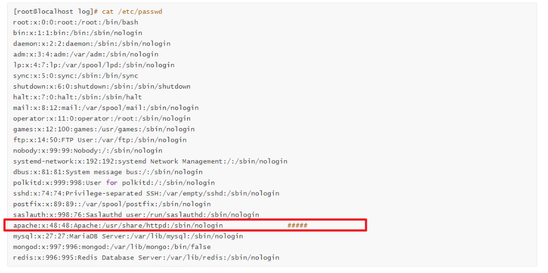
Task: Click the mysql MariaDB Server line
Action: 129,236
